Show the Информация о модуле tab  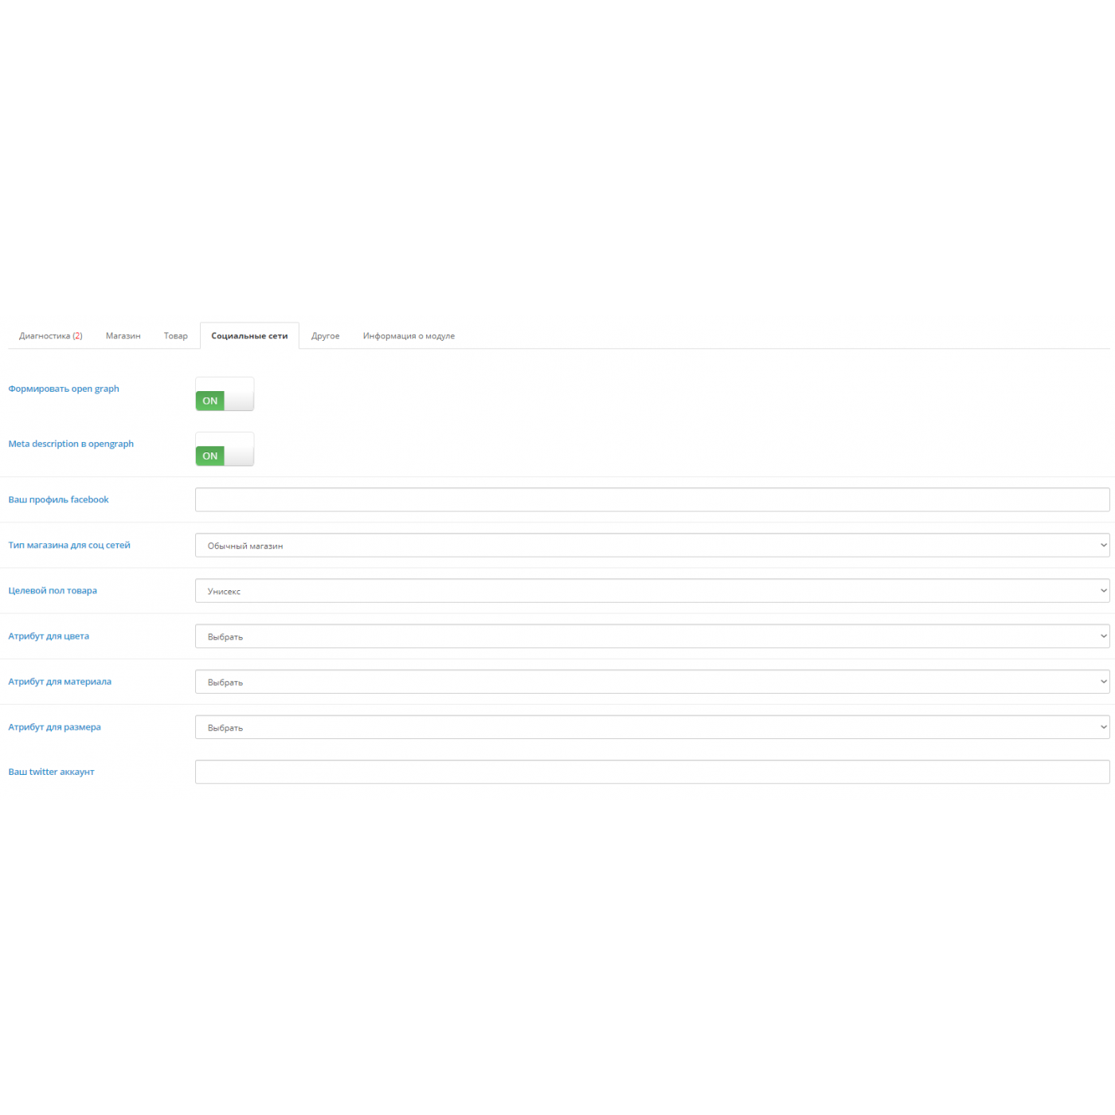coord(409,336)
